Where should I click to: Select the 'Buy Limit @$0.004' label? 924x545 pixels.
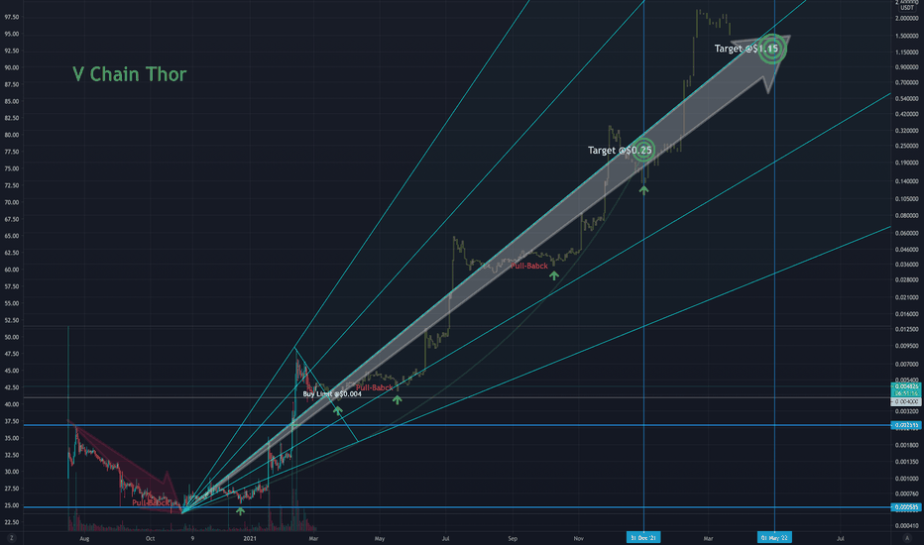click(332, 393)
